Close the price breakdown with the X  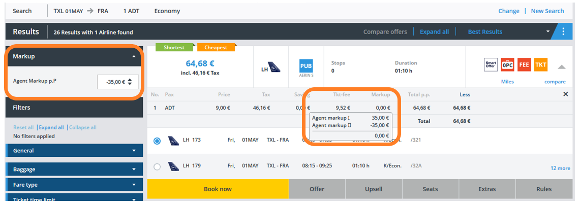[566, 94]
